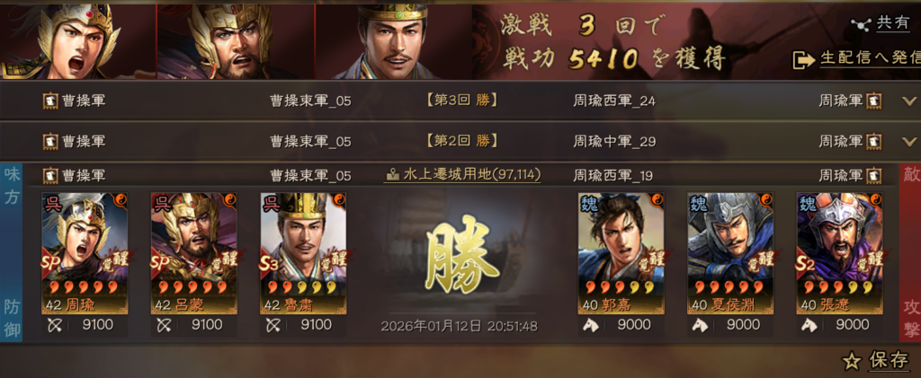Open the 夏侯淵 general card

click(x=730, y=253)
